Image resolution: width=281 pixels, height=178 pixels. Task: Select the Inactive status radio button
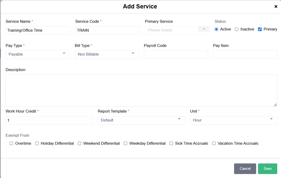[237, 29]
